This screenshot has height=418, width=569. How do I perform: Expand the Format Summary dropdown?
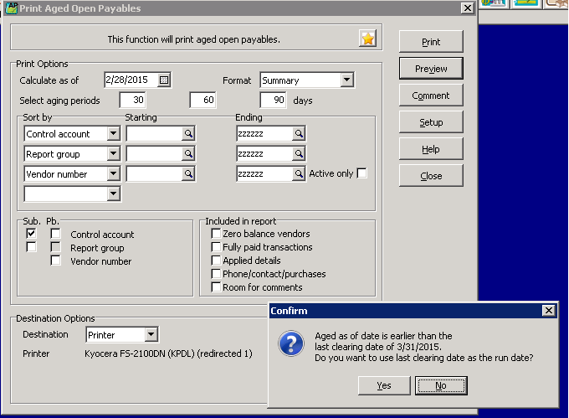coord(346,80)
